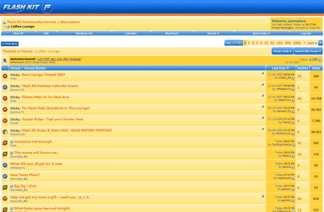The height and width of the screenshot is (212, 324).
Task: Open the FAQ navigation item
Action: [x=46, y=33]
